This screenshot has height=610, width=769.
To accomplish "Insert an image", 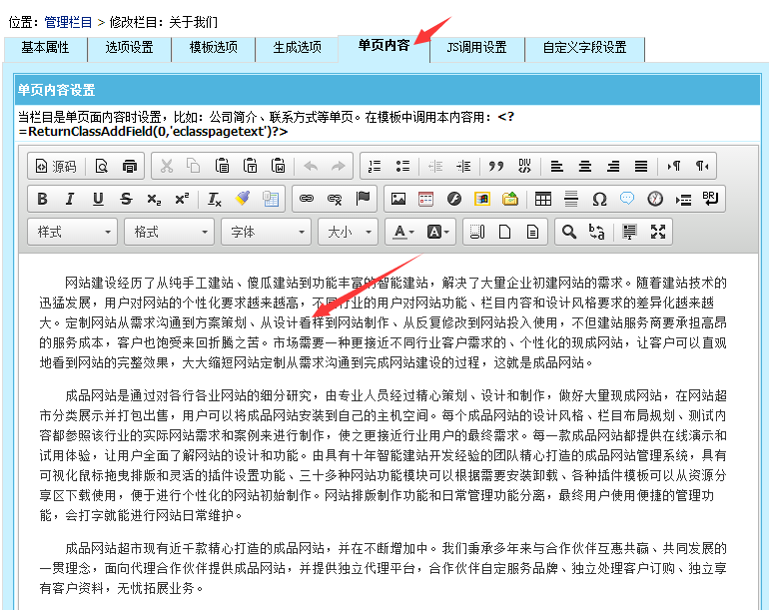I will (398, 199).
